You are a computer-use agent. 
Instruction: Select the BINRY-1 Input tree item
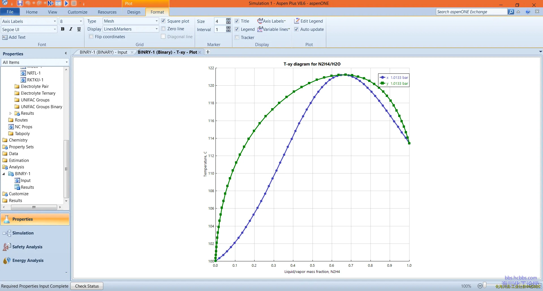pos(25,181)
